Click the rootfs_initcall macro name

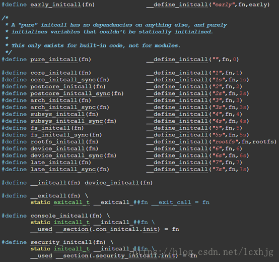click(x=57, y=142)
